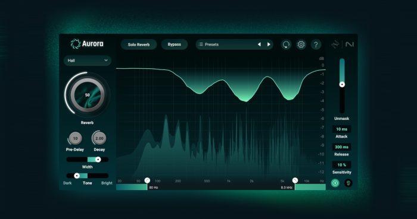Open the help question mark icon
The width and height of the screenshot is (417, 219).
316,45
